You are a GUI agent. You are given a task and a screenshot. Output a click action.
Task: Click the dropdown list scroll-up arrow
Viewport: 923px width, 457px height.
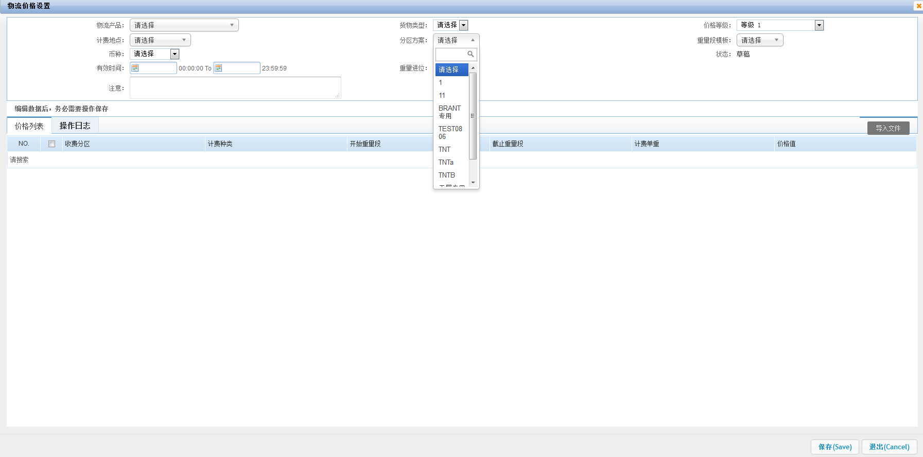point(473,68)
